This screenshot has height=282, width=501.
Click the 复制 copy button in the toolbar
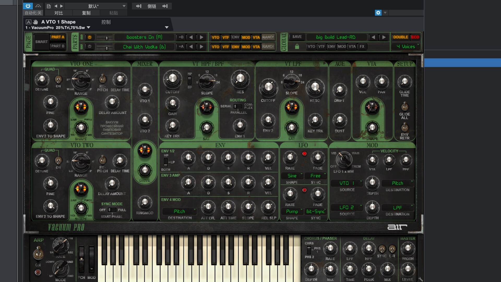(x=86, y=13)
